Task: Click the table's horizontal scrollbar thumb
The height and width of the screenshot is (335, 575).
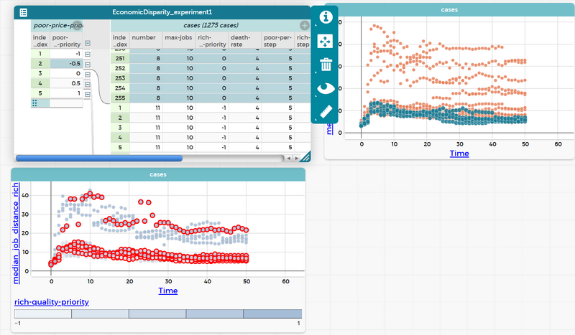Action: tap(99, 158)
